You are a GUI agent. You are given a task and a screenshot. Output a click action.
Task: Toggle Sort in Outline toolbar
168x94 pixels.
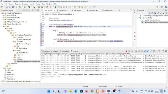tap(152, 13)
